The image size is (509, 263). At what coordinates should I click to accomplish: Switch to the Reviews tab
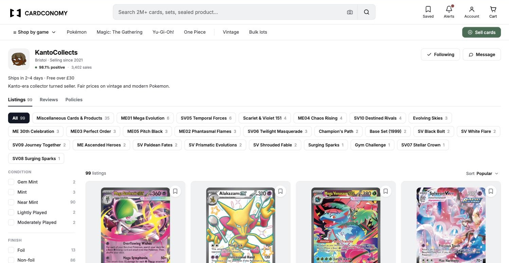[x=49, y=100]
